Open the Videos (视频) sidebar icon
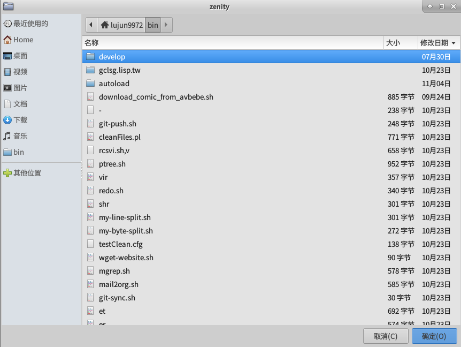The image size is (461, 347). tap(7, 72)
